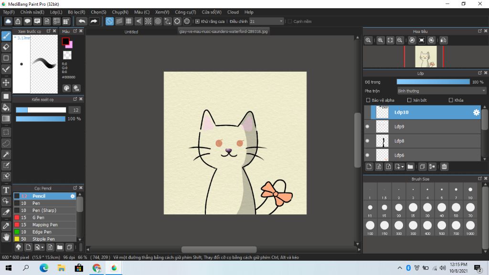Screen dimensions: 489x275
Task: Select the Bucket fill tool
Action: [x=6, y=107]
